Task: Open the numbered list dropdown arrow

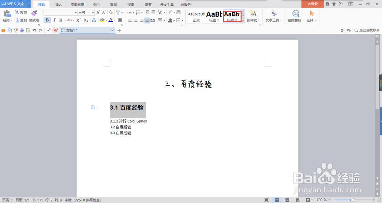Action: pos(142,13)
